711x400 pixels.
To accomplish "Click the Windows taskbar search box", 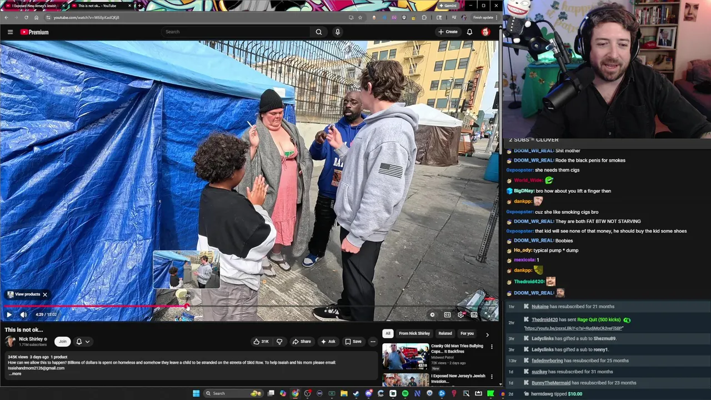I will click(233, 393).
